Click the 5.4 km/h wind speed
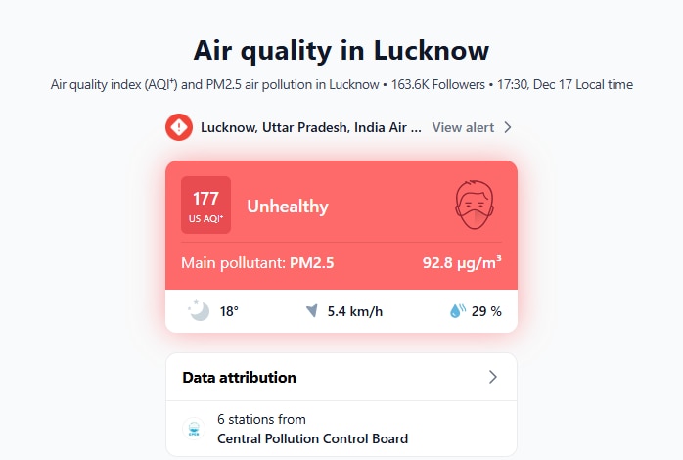Viewport: 683px width, 460px height. 354,311
